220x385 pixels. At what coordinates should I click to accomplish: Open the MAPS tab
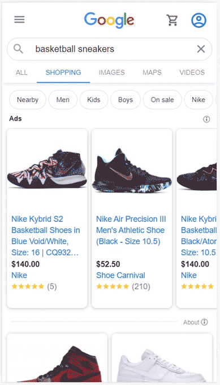click(152, 72)
